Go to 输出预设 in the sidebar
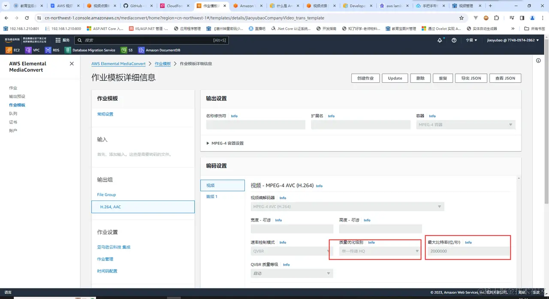The width and height of the screenshot is (549, 299). click(17, 96)
